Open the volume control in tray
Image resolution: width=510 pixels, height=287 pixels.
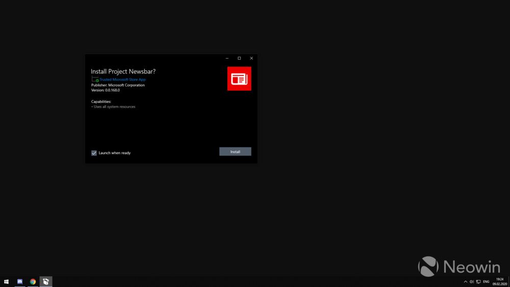(x=472, y=282)
